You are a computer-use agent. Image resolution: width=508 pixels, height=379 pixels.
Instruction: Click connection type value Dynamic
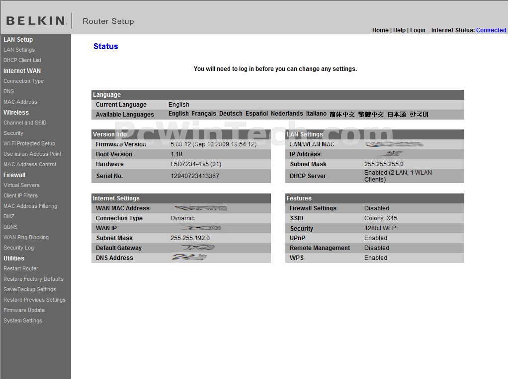(x=182, y=218)
